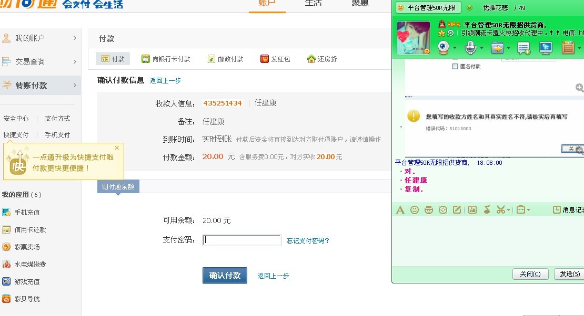
Task: Click the send picture icon
Action: 472,210
